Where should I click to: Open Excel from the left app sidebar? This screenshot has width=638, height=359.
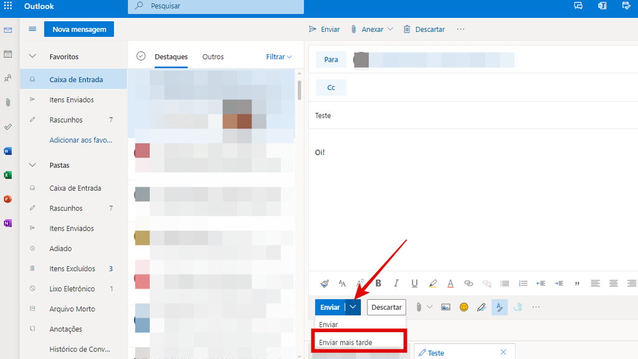tap(7, 175)
